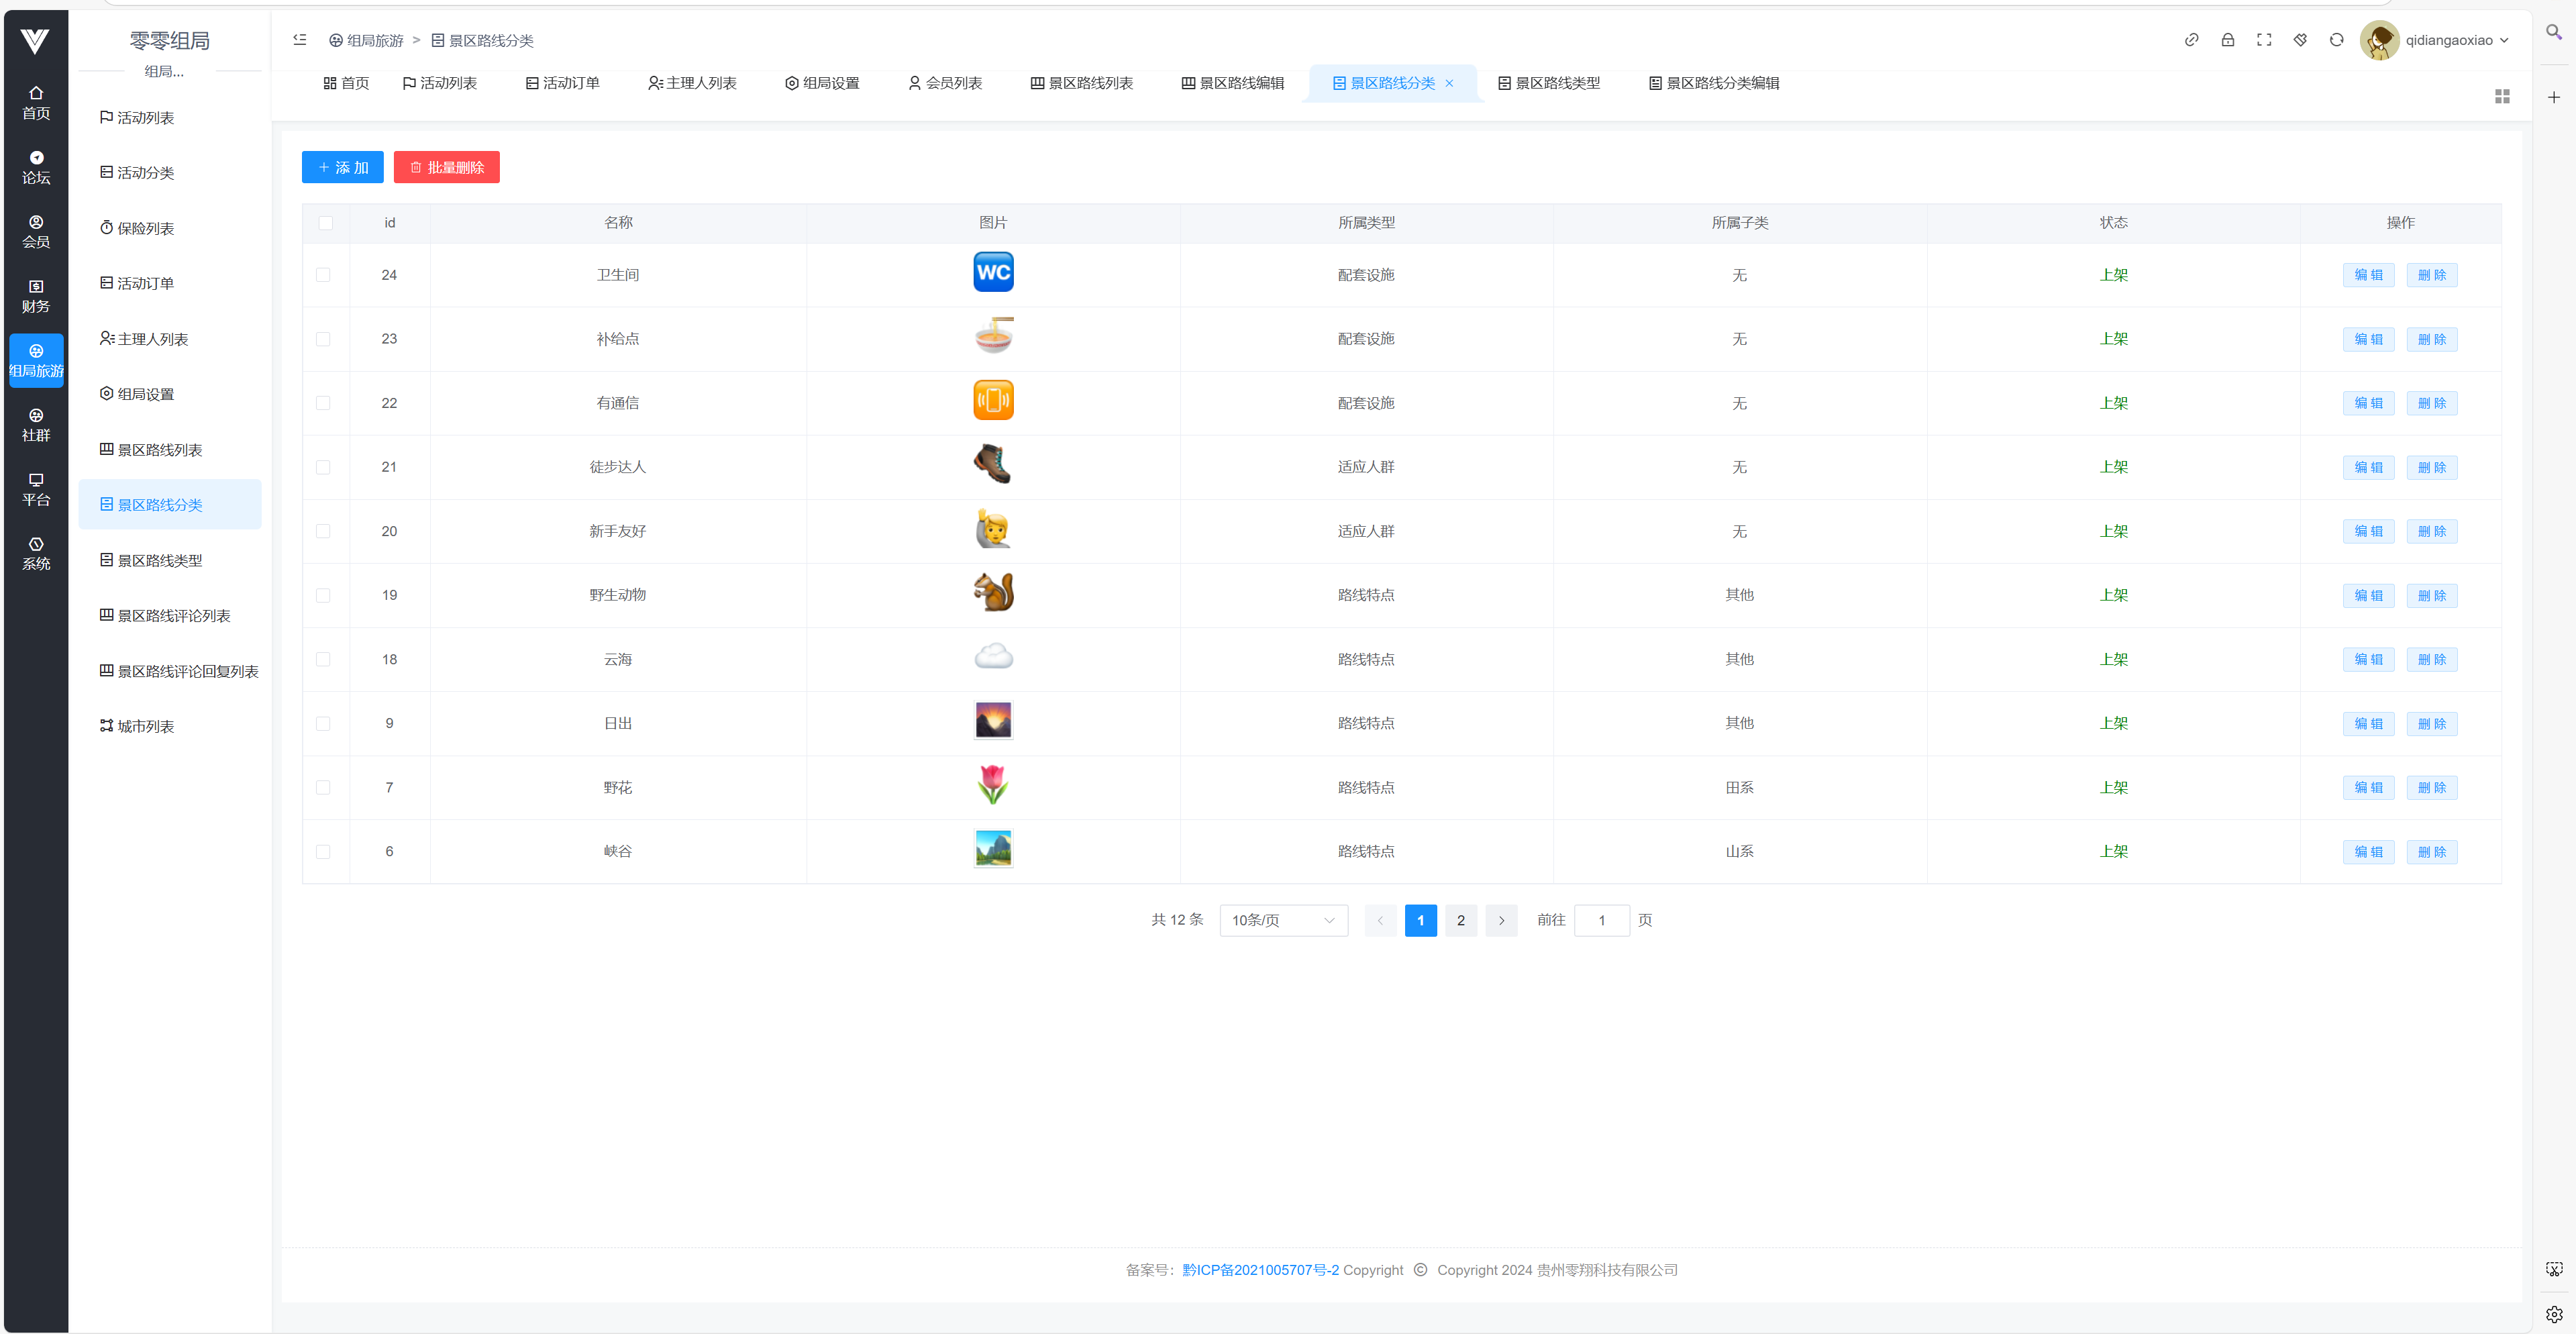Click the 添加 button
Image resolution: width=2576 pixels, height=1334 pixels.
pyautogui.click(x=342, y=167)
